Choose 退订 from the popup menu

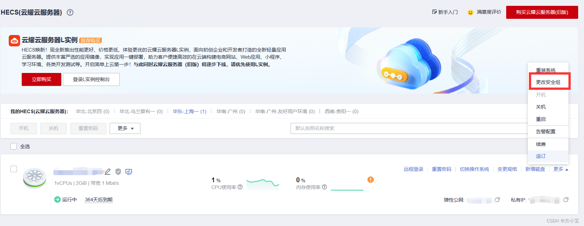[548, 156]
